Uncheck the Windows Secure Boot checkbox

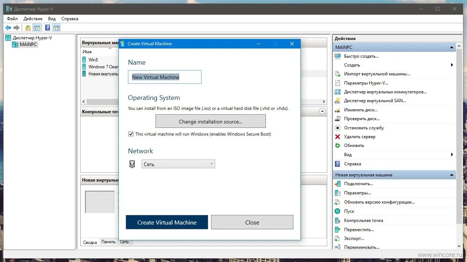(131, 134)
